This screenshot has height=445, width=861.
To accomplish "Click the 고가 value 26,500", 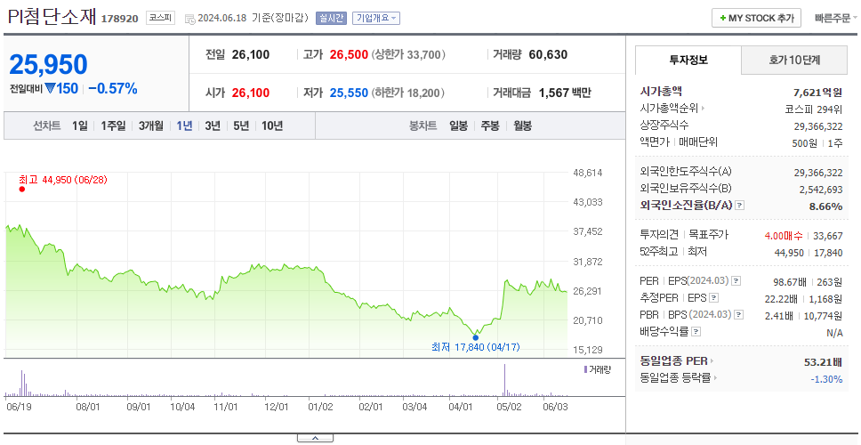I will pyautogui.click(x=349, y=55).
